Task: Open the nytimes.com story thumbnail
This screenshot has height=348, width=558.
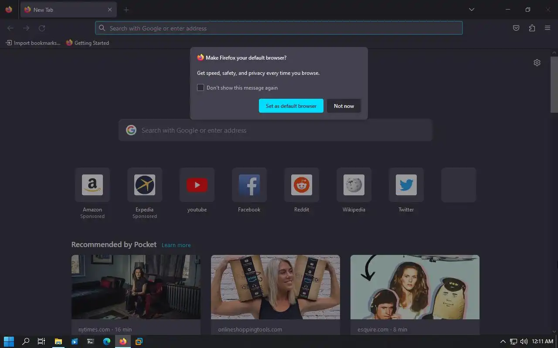Action: (x=136, y=287)
